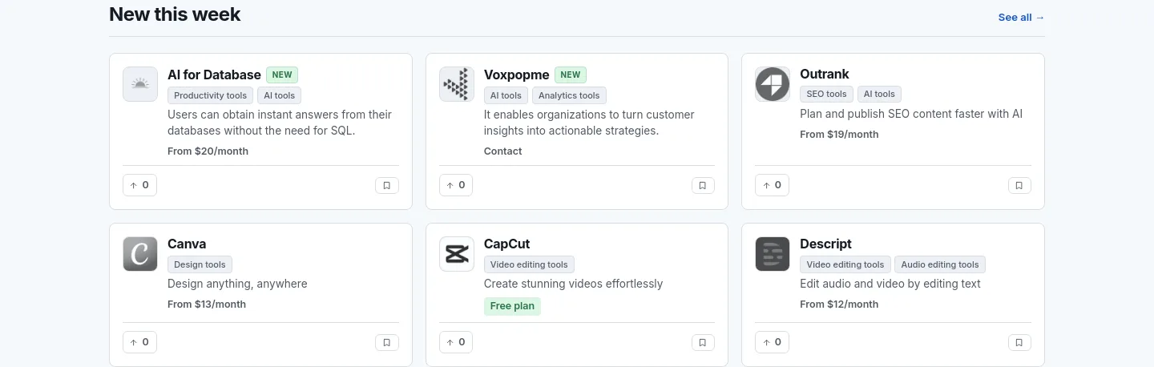
Task: Open the AI for Database logo icon
Action: [140, 84]
